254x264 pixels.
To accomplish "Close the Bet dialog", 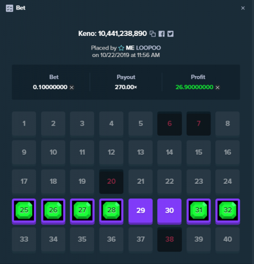I will [x=243, y=8].
